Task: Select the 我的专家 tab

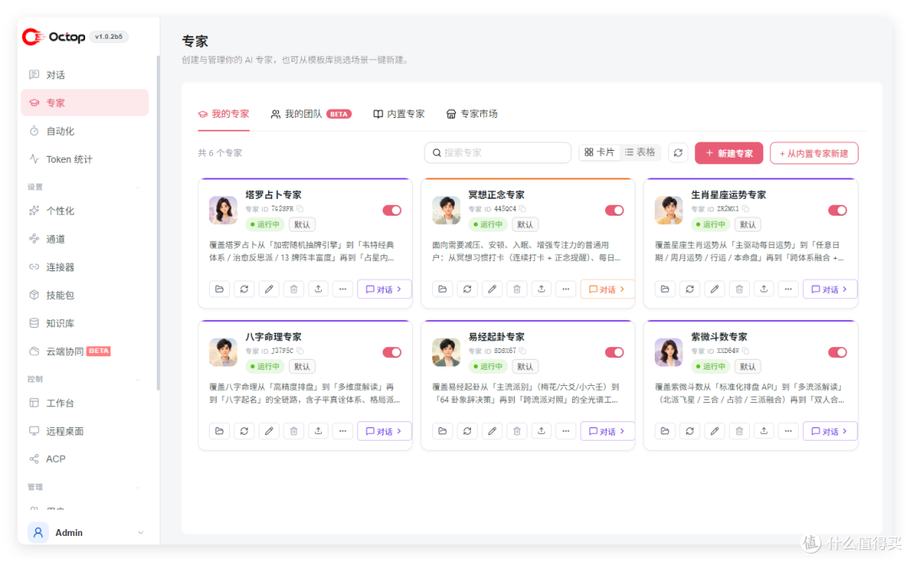Action: [223, 114]
